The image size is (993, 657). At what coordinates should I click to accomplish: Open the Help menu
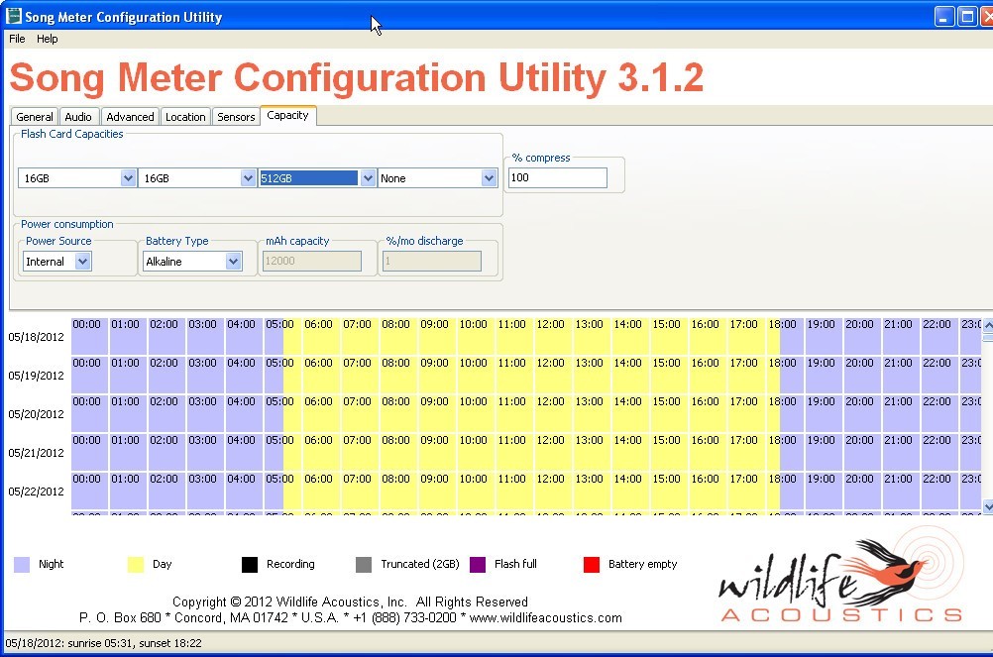47,39
